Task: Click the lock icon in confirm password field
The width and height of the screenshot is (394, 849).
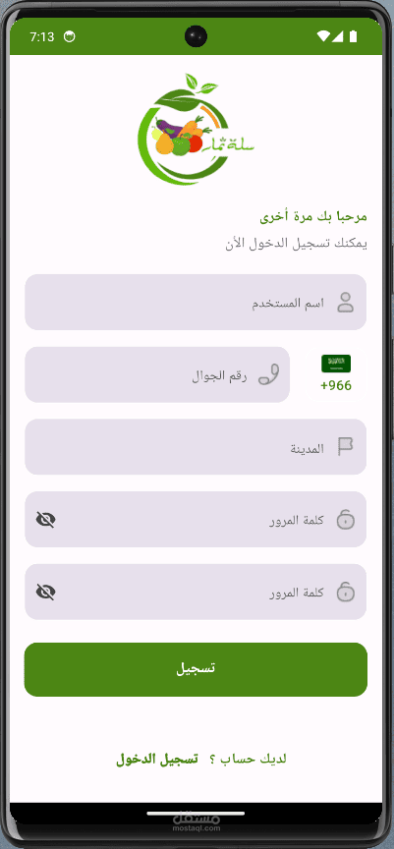Action: pyautogui.click(x=345, y=592)
